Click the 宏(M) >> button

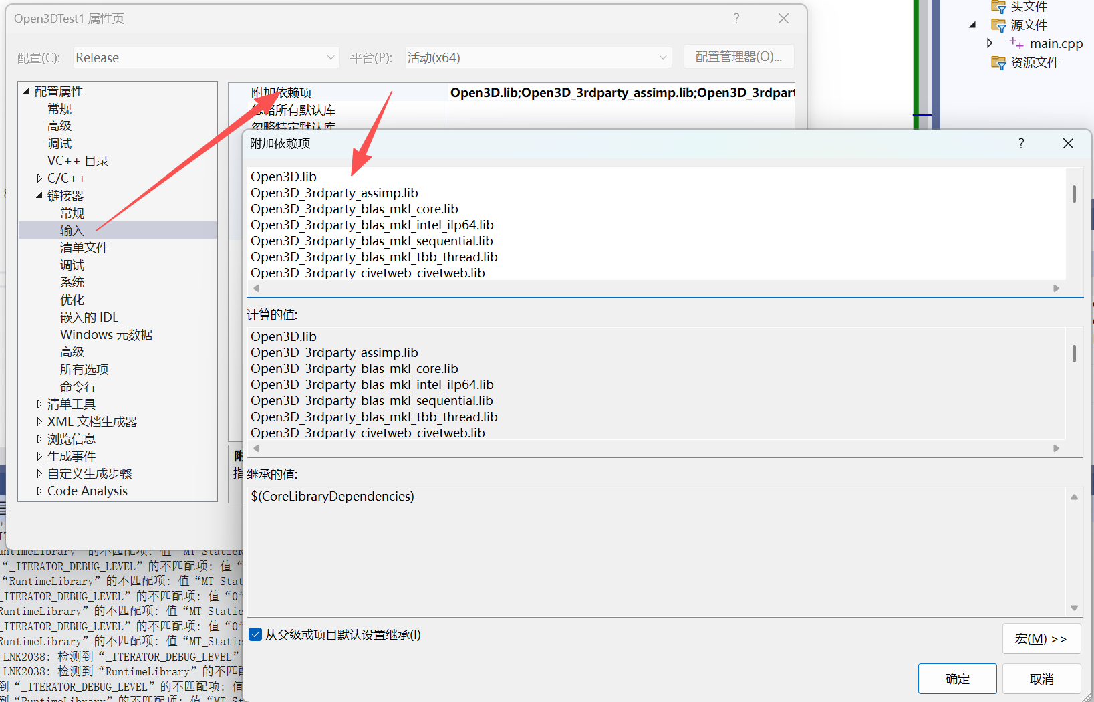click(1041, 638)
